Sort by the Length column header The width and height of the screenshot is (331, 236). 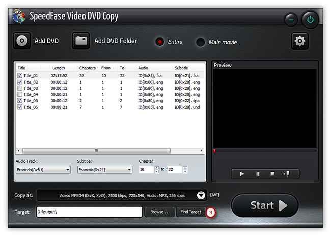[x=59, y=68]
